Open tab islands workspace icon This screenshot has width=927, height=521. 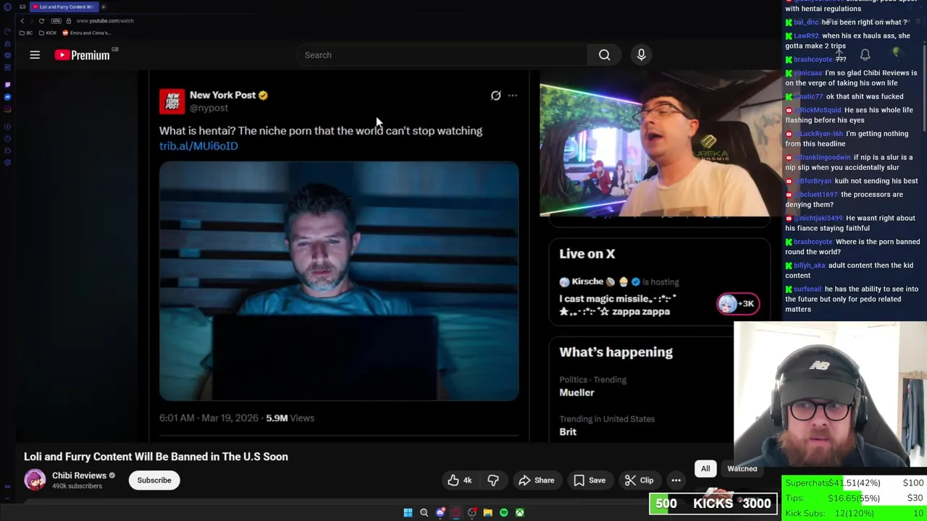click(x=22, y=7)
